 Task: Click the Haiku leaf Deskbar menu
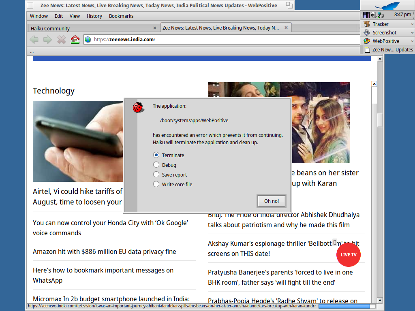387,6
